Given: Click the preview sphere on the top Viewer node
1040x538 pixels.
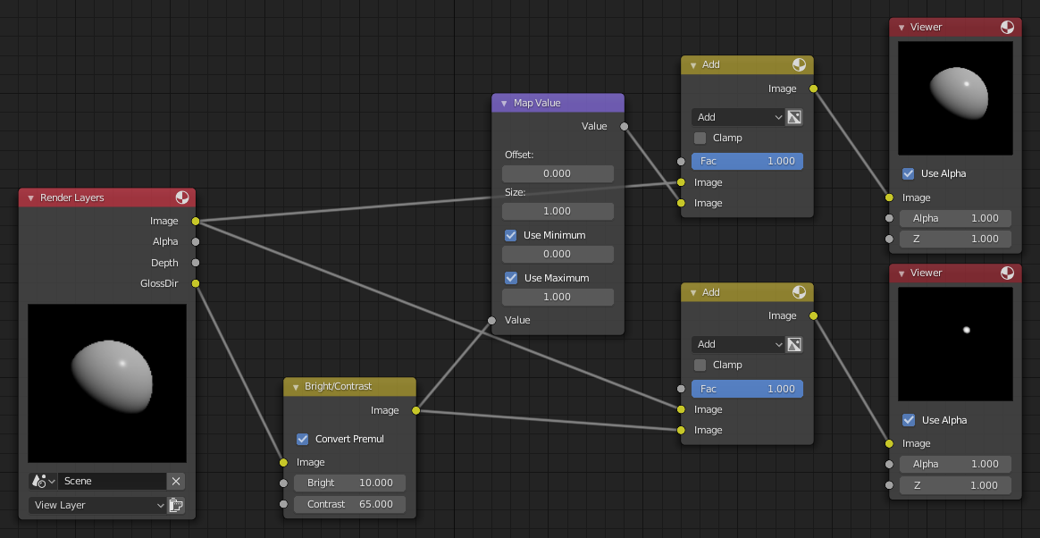Looking at the screenshot, I should pos(1009,27).
